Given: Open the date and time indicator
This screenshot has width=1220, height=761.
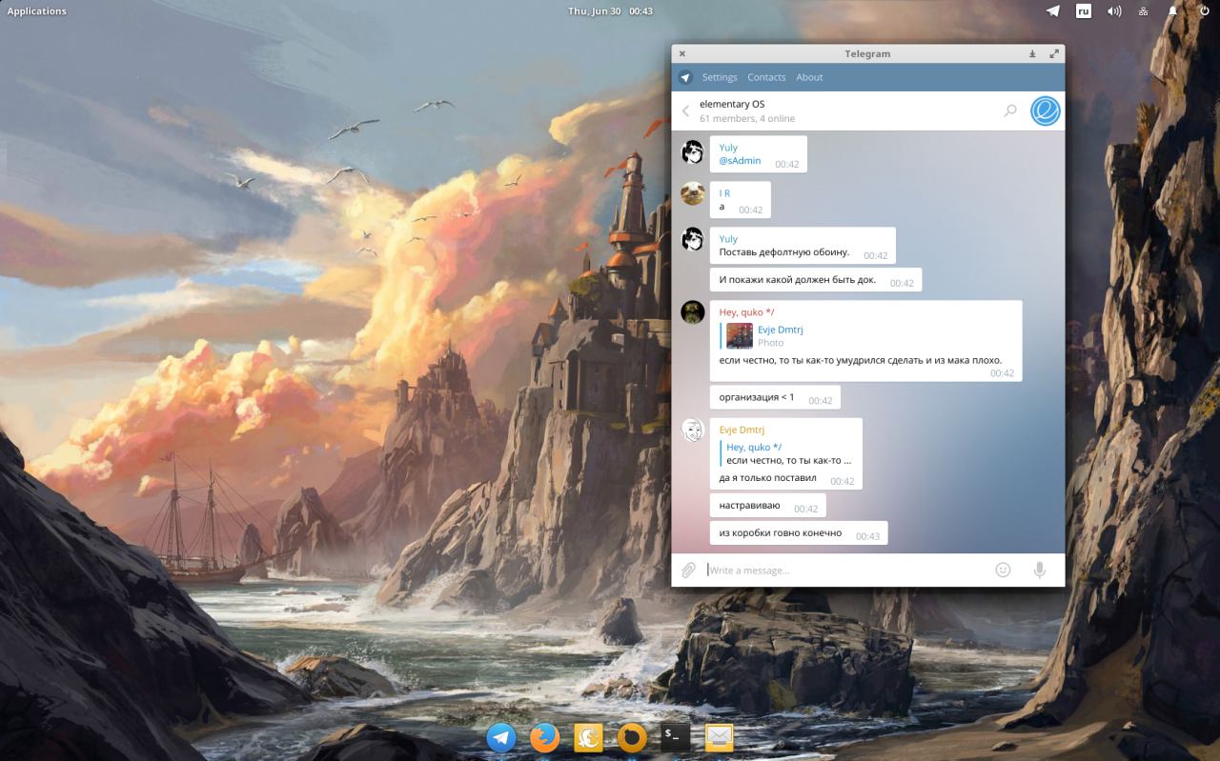Looking at the screenshot, I should click(610, 11).
